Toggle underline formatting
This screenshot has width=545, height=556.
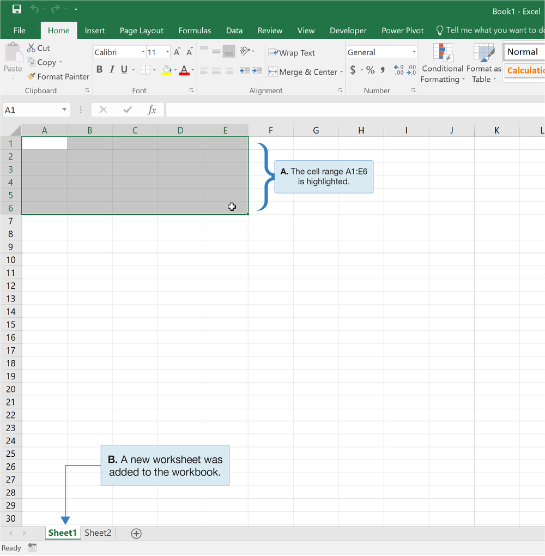coord(124,69)
